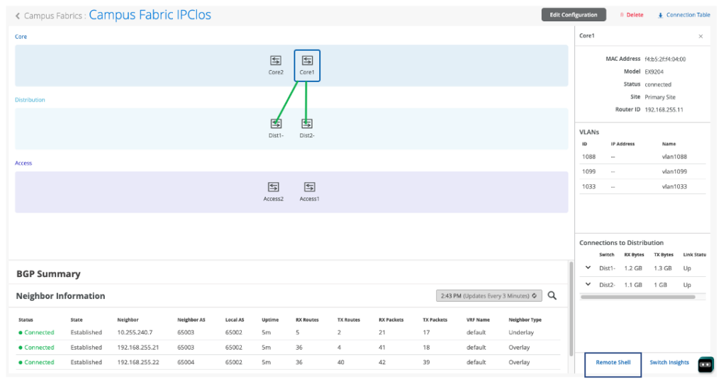Go back using the Campus Fabrics arrow
Viewport: 726px width, 381px height.
[x=18, y=16]
